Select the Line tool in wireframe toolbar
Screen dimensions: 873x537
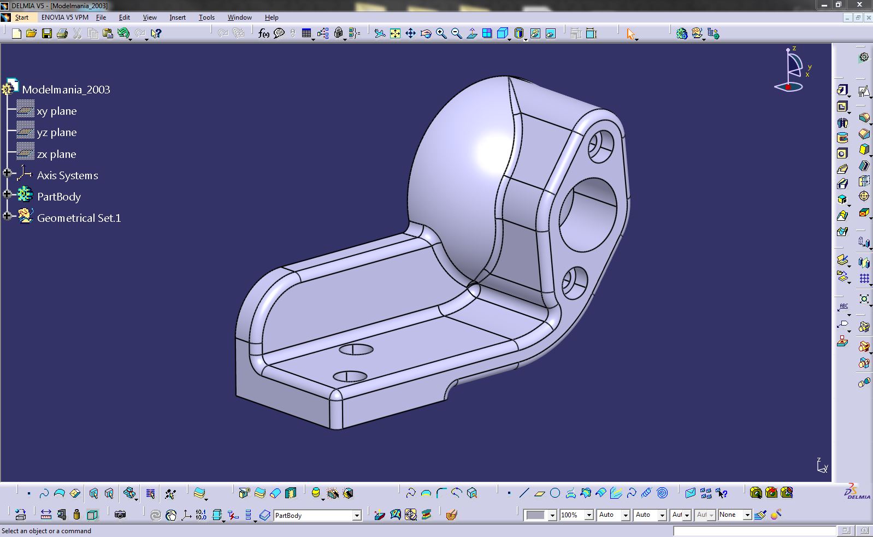click(524, 493)
